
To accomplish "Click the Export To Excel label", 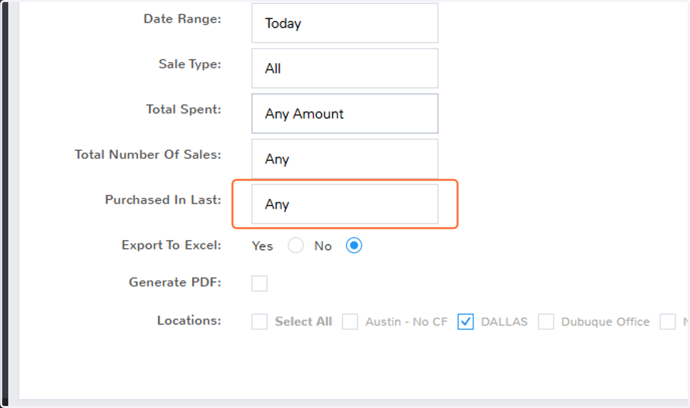I will tap(171, 245).
